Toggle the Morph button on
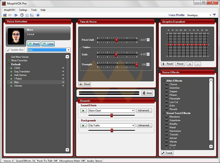 point(34,44)
